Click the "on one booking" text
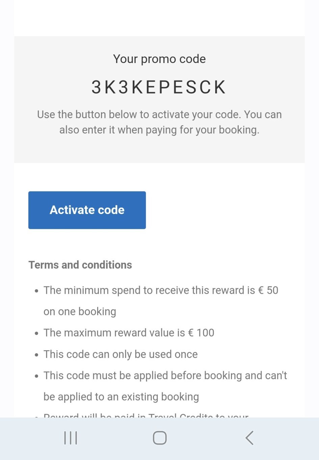This screenshot has height=460, width=319. coord(80,311)
